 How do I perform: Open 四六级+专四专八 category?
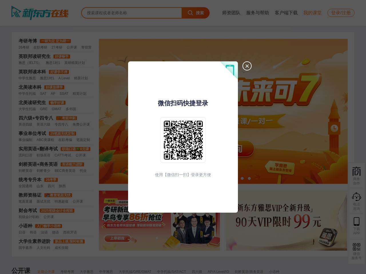click(36, 118)
